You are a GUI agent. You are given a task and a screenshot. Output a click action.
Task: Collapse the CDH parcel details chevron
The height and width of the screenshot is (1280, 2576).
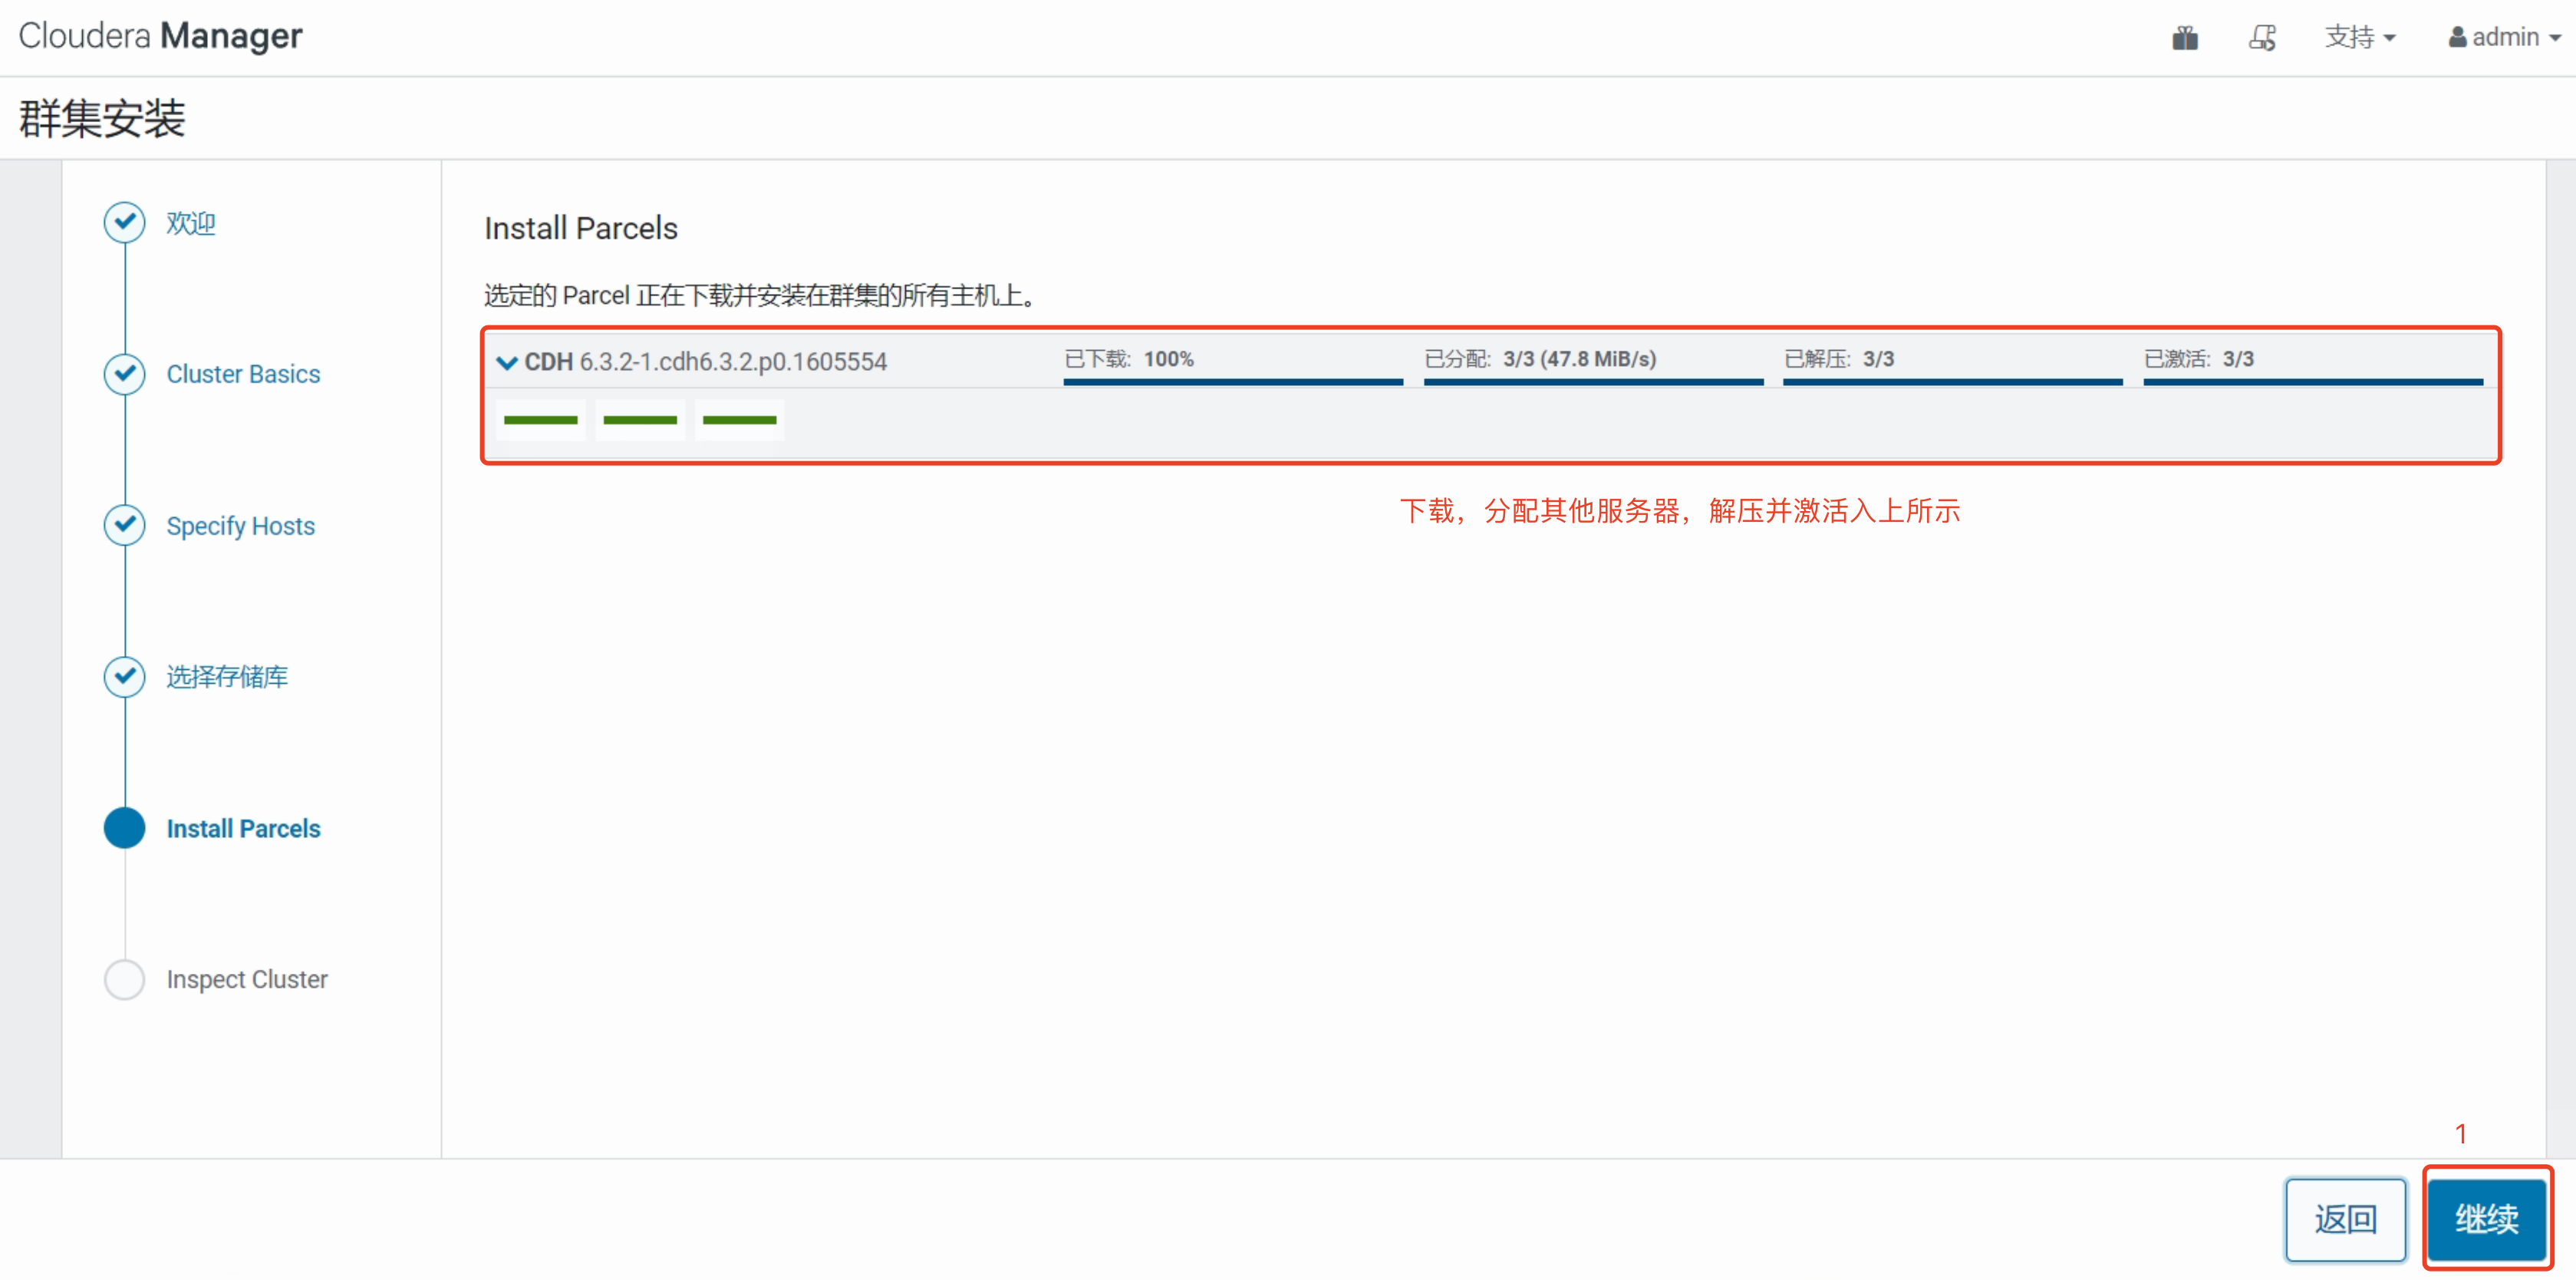(507, 362)
